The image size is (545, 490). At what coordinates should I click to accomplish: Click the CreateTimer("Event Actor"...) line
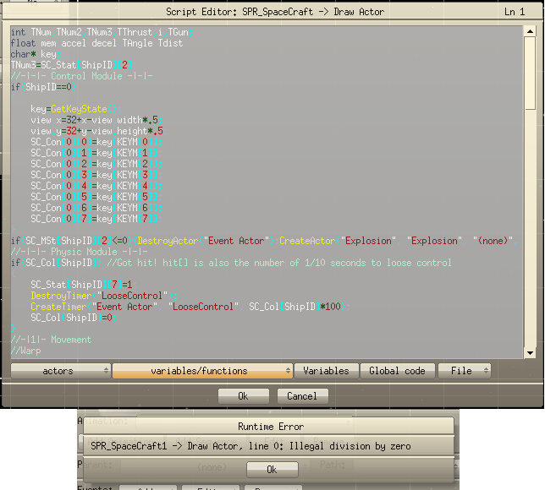(190, 307)
